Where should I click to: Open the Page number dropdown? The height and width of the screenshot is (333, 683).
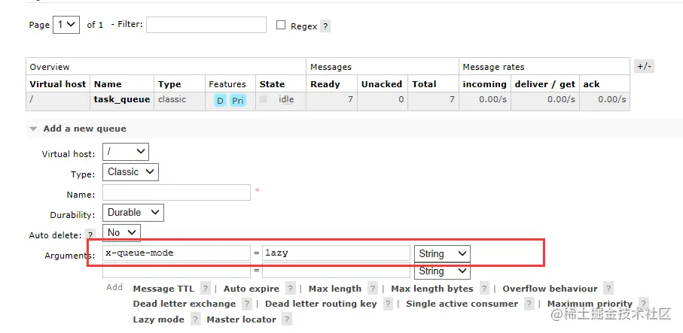[x=66, y=25]
